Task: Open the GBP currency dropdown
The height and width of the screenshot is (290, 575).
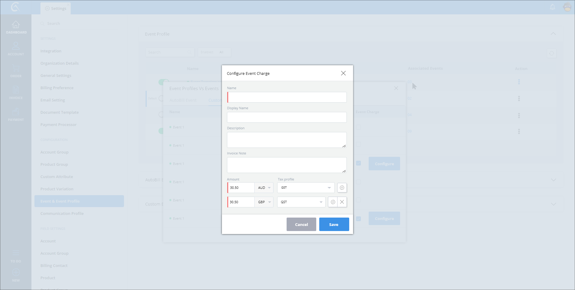Action: [264, 202]
